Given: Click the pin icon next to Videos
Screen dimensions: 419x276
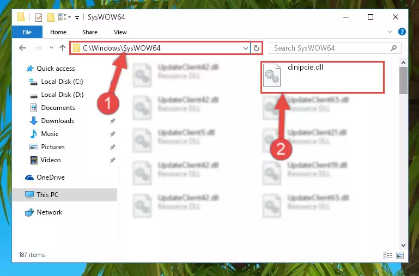Looking at the screenshot, I should point(112,160).
